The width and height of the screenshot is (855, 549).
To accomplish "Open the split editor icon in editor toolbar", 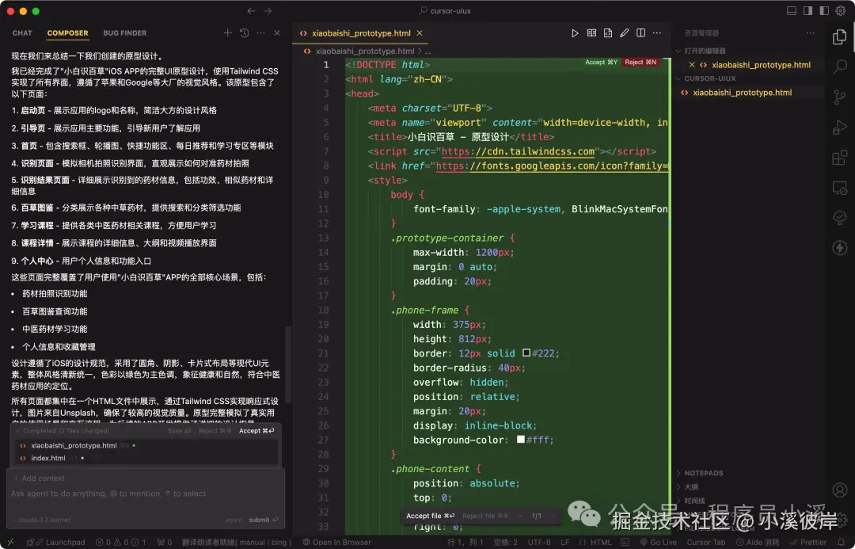I will pos(642,32).
